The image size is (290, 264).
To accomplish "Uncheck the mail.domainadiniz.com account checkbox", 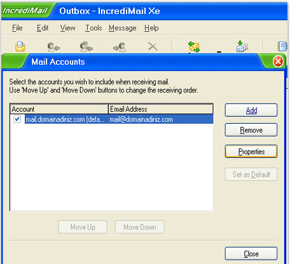I will pos(17,119).
